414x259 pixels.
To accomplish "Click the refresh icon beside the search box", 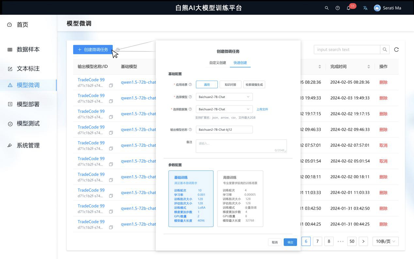I will (396, 50).
